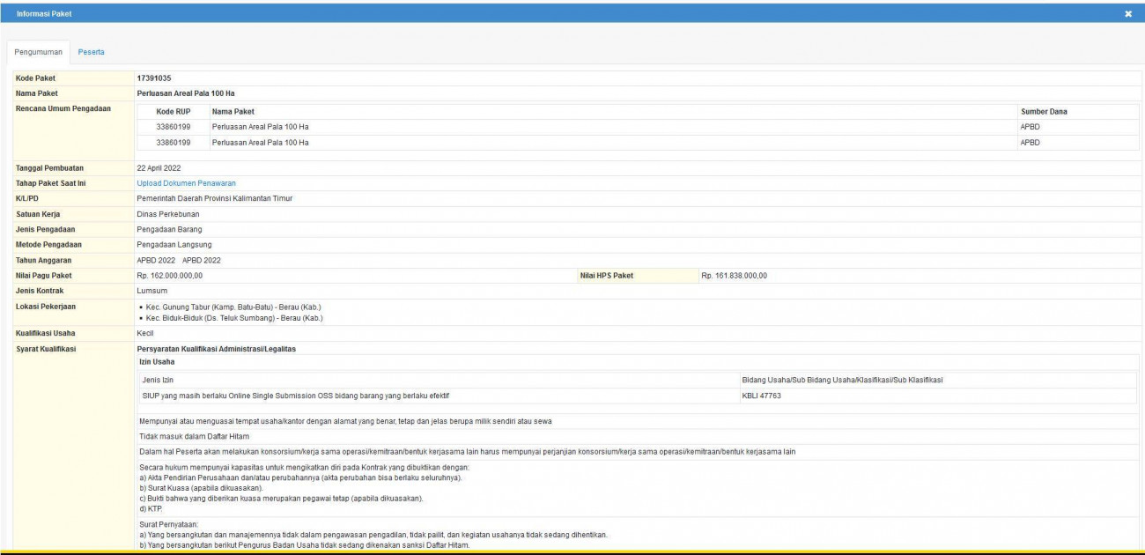
Task: Click the Izin Usaha section heading
Action: click(x=157, y=361)
